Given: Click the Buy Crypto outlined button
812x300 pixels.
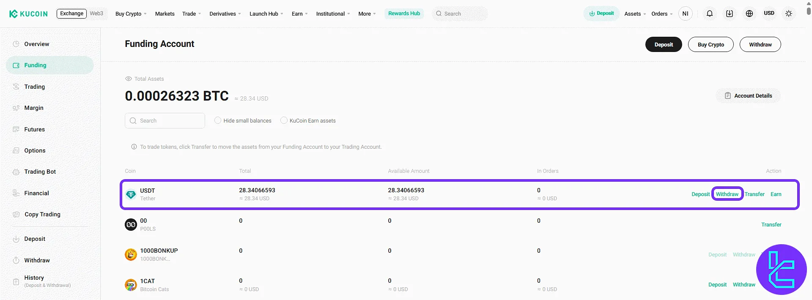Looking at the screenshot, I should point(711,44).
